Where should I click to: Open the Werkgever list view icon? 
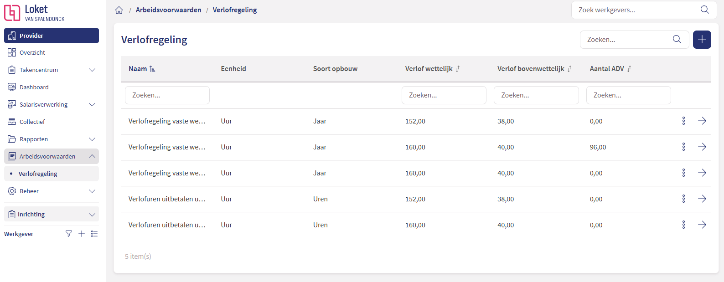[94, 234]
